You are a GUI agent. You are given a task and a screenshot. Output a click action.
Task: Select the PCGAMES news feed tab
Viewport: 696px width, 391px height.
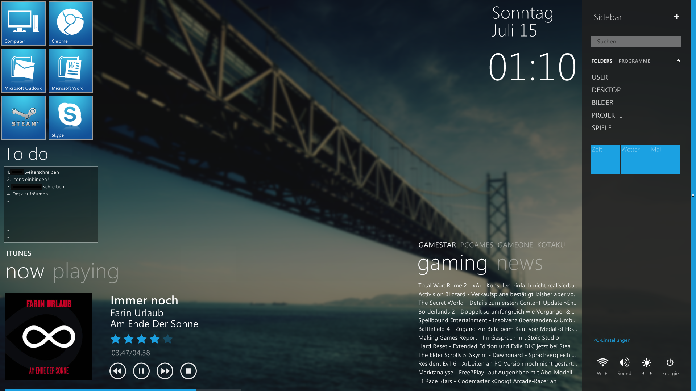pos(476,245)
